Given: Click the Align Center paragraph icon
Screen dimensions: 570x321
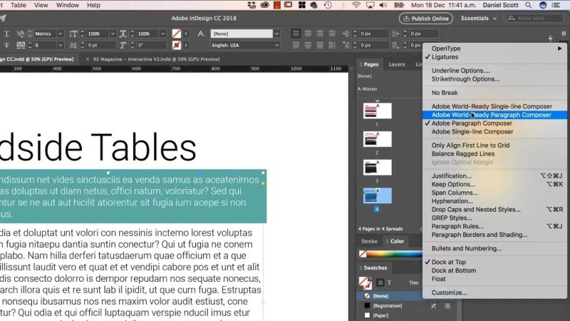Looking at the screenshot, I should pyautogui.click(x=308, y=34).
